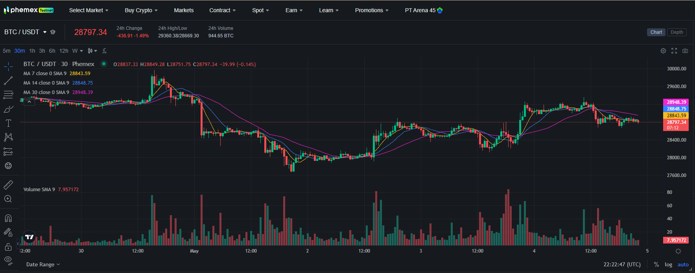This screenshot has height=273, width=695.
Task: Click the blue 28848.75 price label
Action: click(676, 109)
